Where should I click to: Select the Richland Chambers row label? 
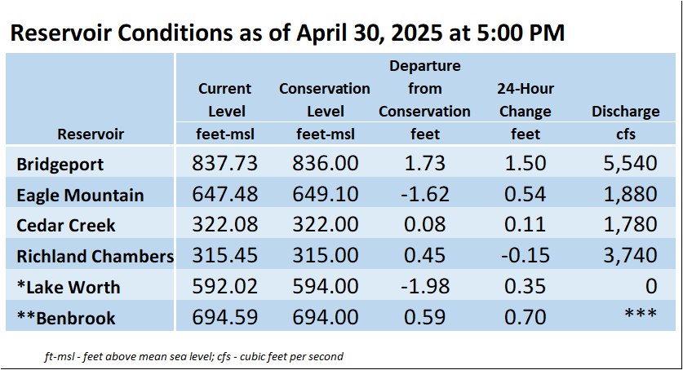click(95, 256)
